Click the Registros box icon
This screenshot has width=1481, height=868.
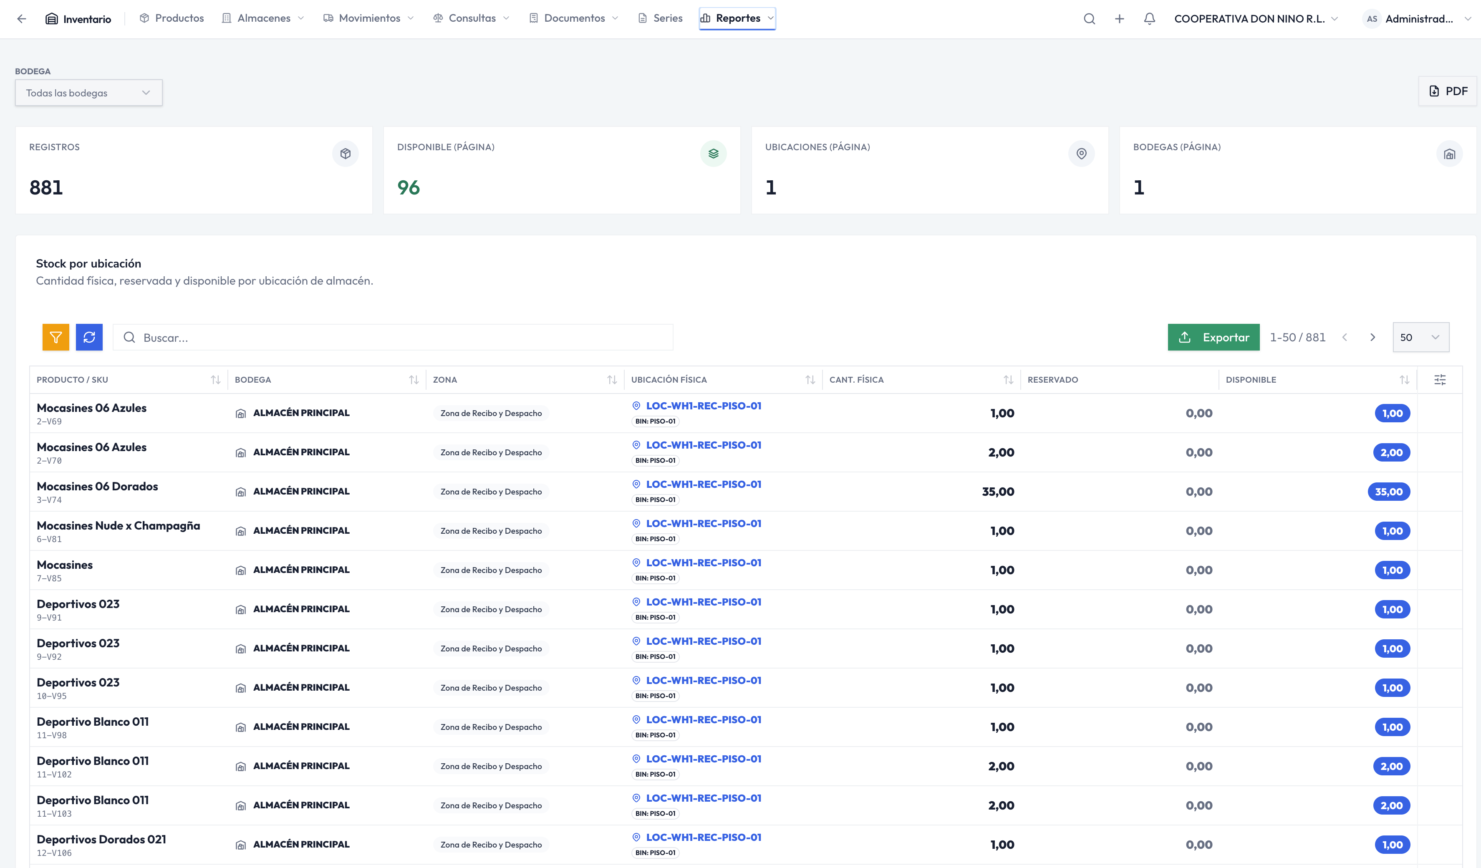(x=346, y=154)
